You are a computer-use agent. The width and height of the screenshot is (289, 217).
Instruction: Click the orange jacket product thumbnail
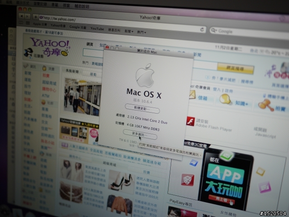coord(120,206)
